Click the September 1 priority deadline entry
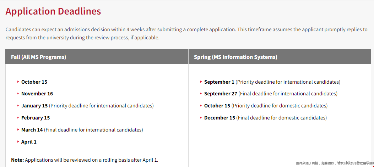The width and height of the screenshot is (374, 167). (272, 82)
